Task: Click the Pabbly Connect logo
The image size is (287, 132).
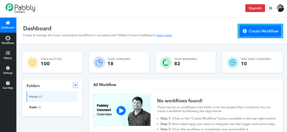Action: pyautogui.click(x=20, y=8)
